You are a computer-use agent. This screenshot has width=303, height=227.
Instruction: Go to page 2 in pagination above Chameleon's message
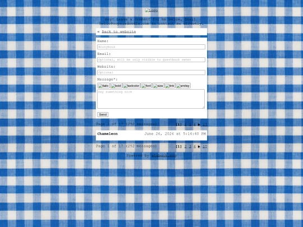186,124
